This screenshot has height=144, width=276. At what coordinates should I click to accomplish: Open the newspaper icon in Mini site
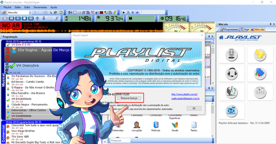(x=260, y=92)
